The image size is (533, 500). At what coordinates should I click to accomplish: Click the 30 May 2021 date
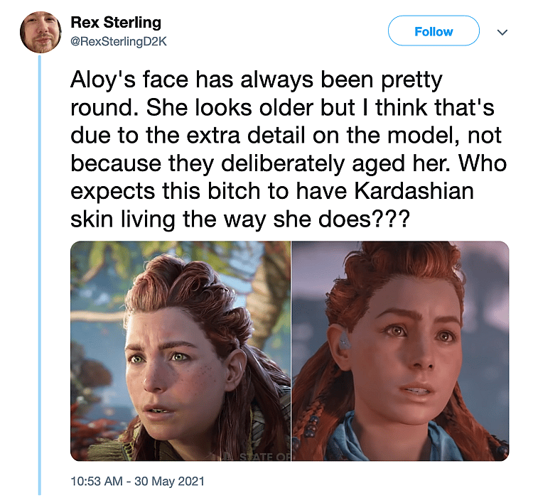pyautogui.click(x=169, y=482)
